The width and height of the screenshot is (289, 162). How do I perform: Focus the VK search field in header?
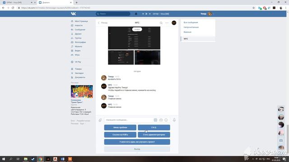click(113, 14)
